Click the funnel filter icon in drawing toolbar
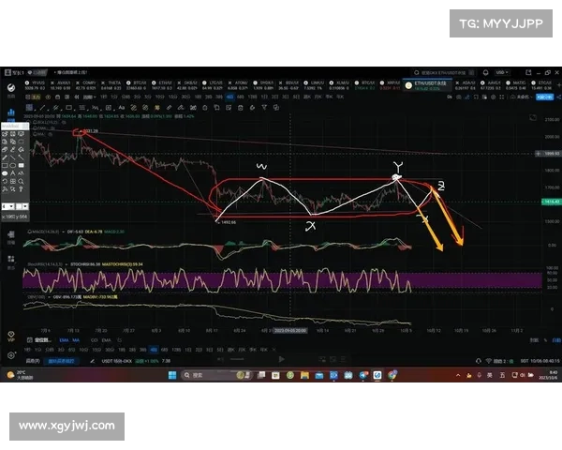The width and height of the screenshot is (562, 450). pyautogui.click(x=264, y=108)
